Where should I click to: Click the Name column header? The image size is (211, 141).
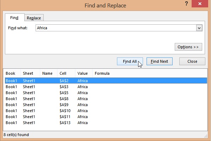click(x=49, y=73)
